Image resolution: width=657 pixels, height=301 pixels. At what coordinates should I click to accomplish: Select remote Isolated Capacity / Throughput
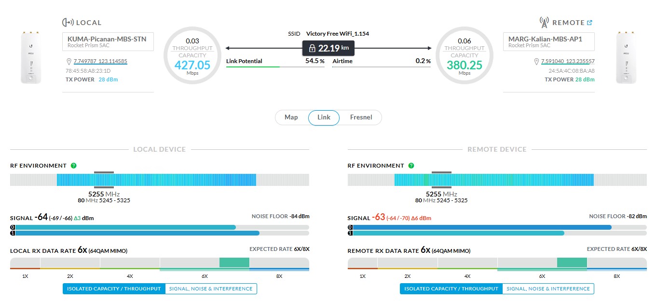pyautogui.click(x=451, y=289)
